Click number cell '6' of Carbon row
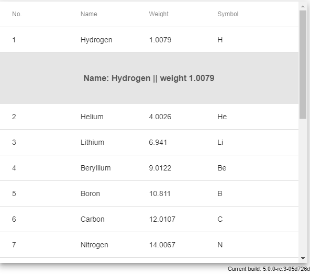The height and width of the screenshot is (274, 310). click(14, 219)
